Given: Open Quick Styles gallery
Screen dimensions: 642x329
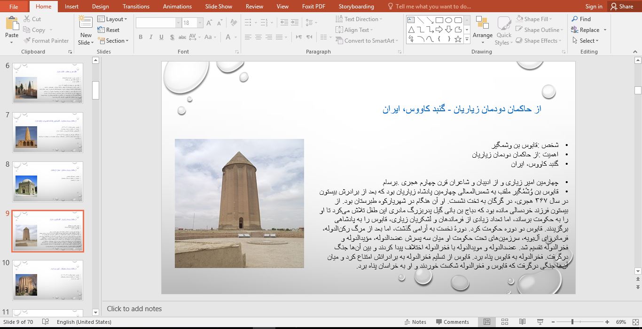Looking at the screenshot, I should pyautogui.click(x=504, y=31).
